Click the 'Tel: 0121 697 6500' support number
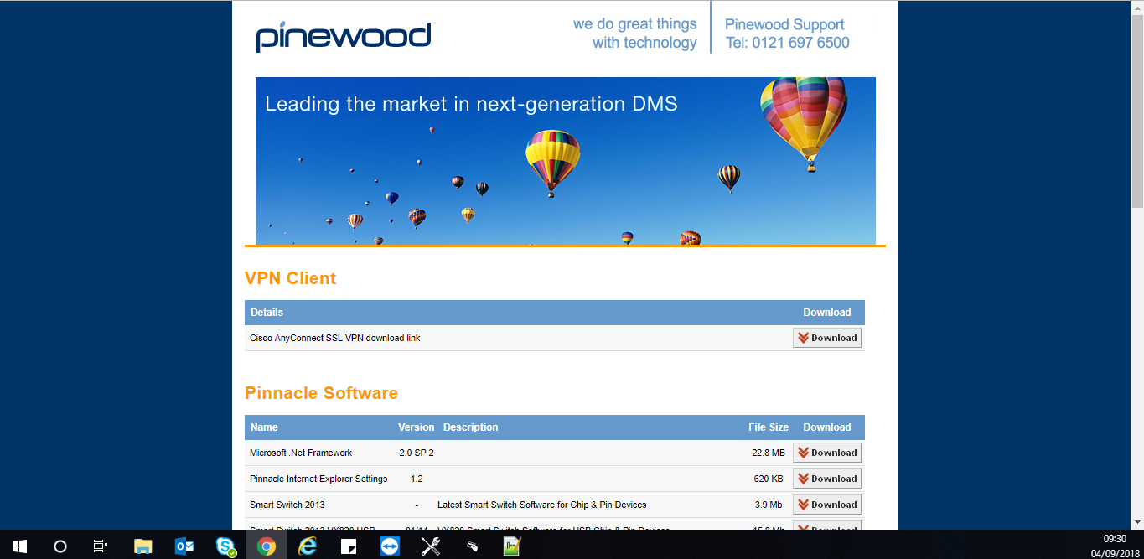Screen dimensions: 1144x559 pos(788,43)
